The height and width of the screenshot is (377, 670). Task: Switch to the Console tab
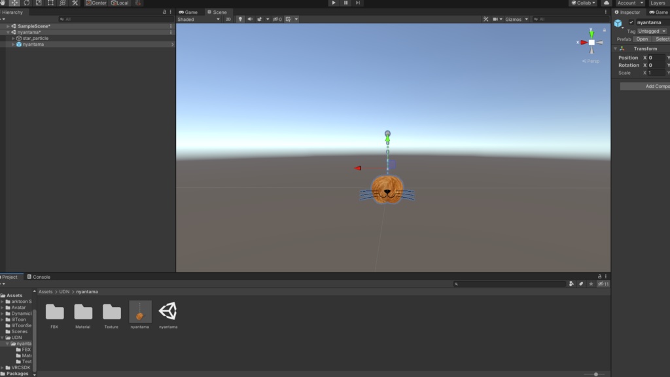(x=39, y=277)
